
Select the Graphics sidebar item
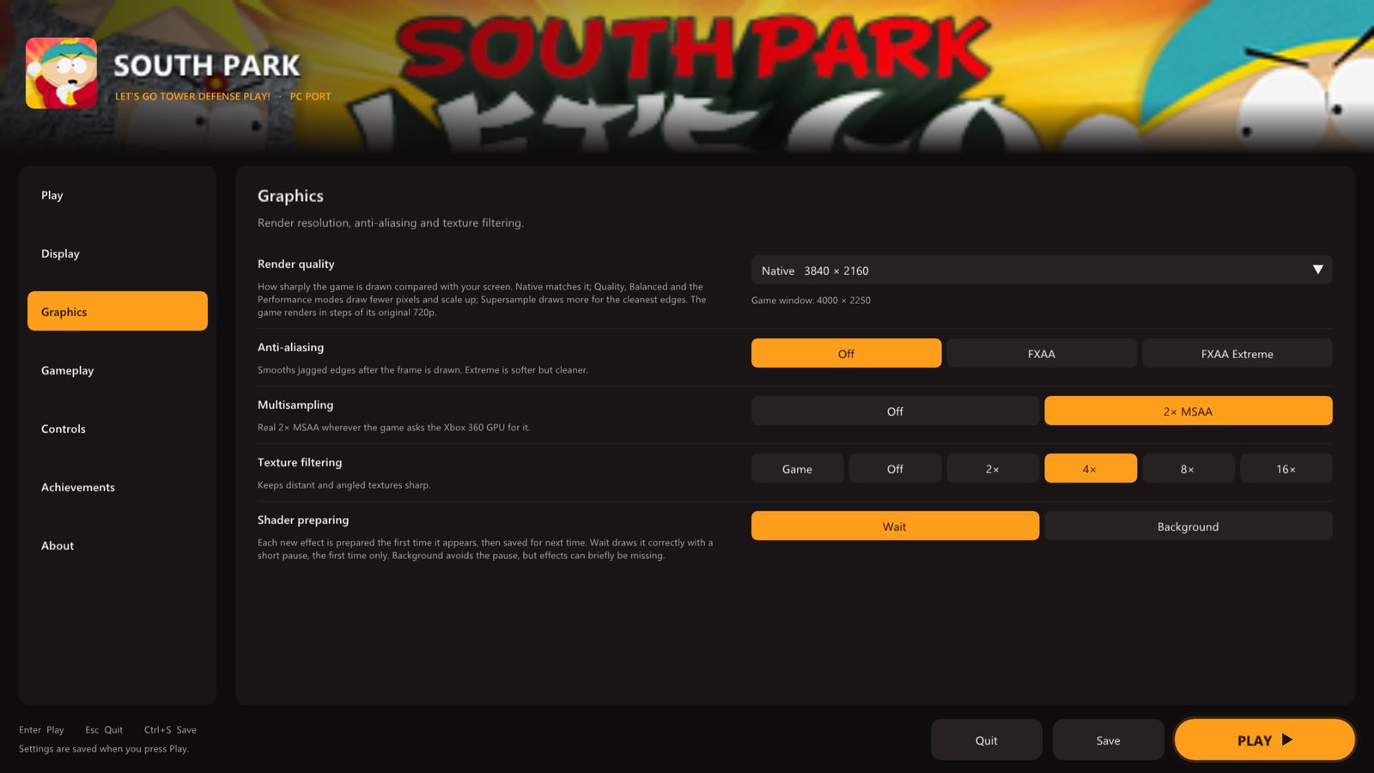(x=118, y=311)
